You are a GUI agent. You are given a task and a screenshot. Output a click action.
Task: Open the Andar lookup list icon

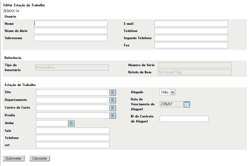pos(71,123)
